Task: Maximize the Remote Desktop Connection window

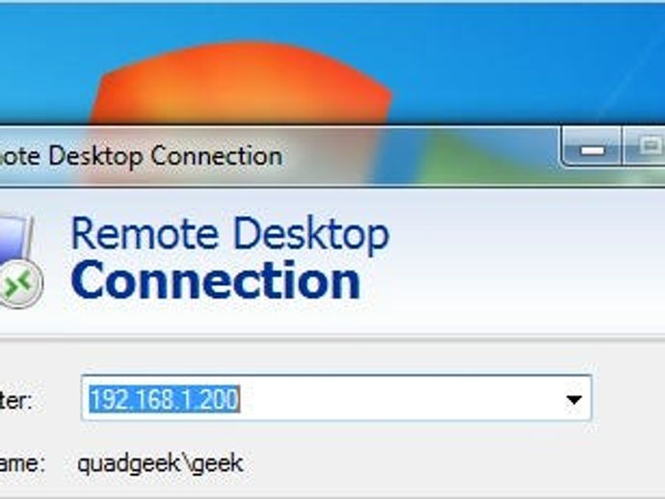Action: tap(645, 146)
